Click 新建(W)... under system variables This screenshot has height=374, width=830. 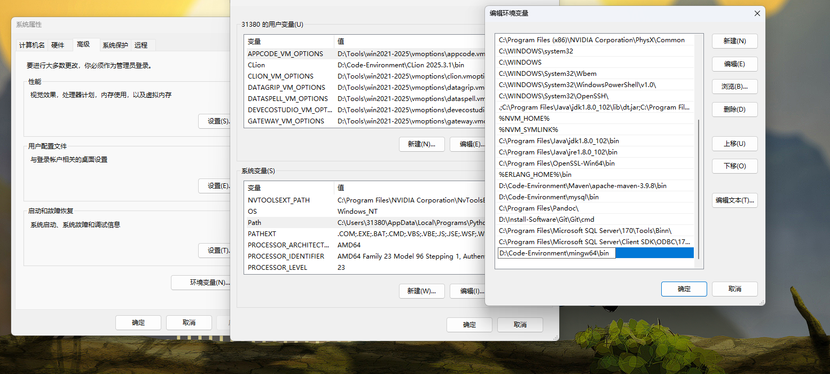coord(421,291)
